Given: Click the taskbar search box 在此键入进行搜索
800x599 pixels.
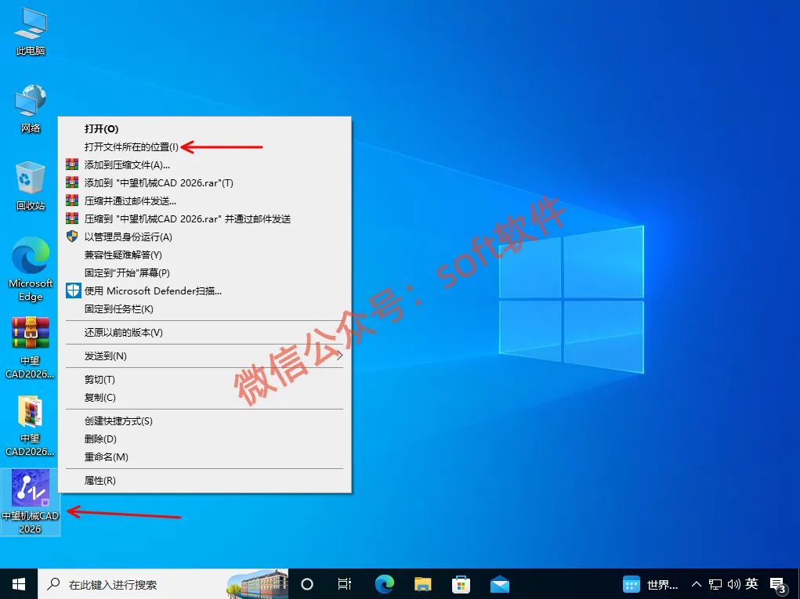Looking at the screenshot, I should coord(163,584).
